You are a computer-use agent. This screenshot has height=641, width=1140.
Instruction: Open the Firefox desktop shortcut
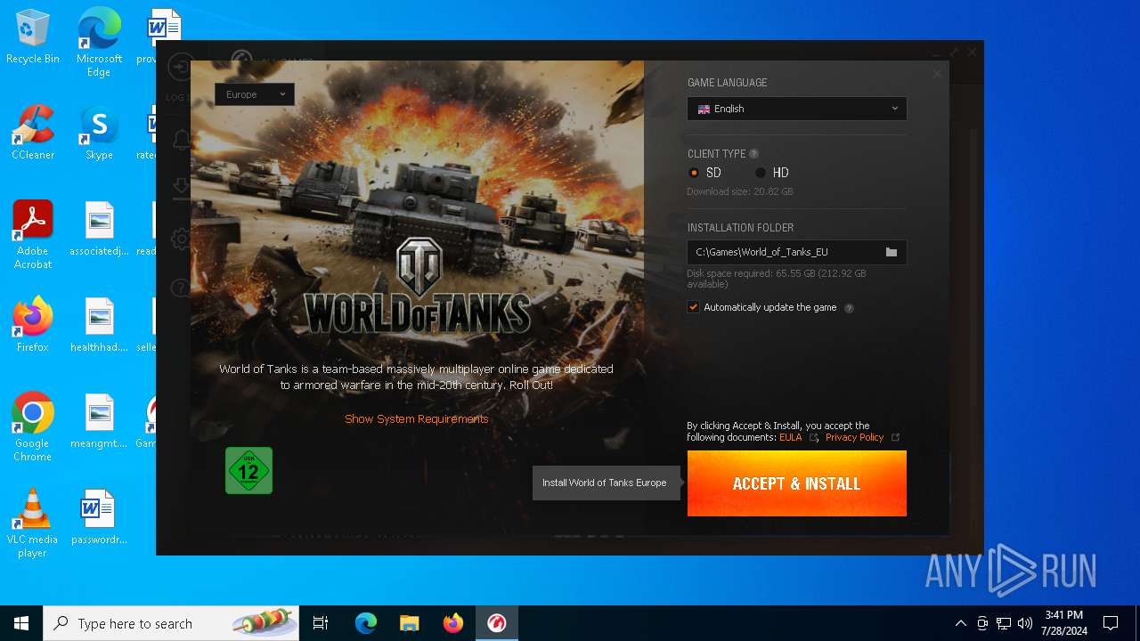coord(33,325)
